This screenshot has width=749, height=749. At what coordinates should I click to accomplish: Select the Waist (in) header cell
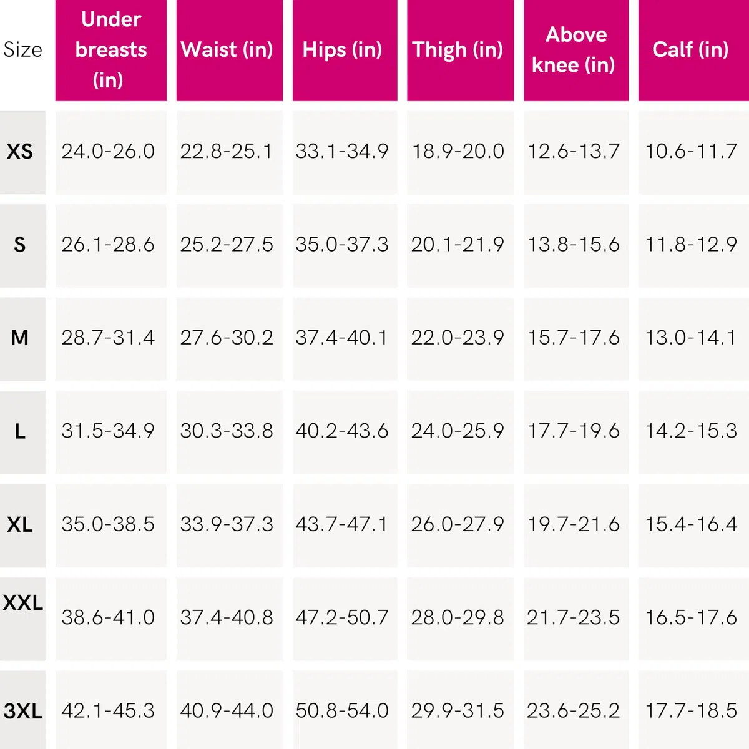[229, 50]
